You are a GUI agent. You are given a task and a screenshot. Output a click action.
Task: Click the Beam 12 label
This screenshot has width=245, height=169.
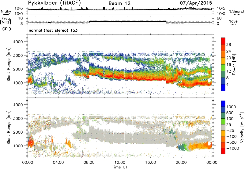(x=119, y=3)
